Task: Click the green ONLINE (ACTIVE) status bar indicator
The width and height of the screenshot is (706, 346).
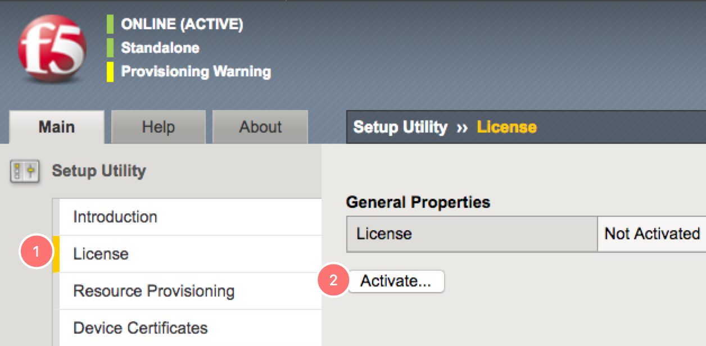Action: pyautogui.click(x=110, y=25)
